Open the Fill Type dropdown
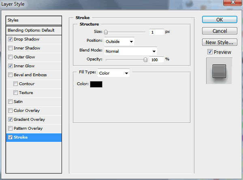The width and height of the screenshot is (243, 180). click(113, 73)
